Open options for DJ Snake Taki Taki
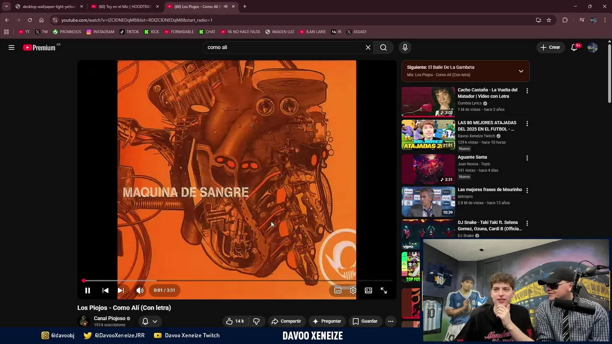This screenshot has height=344, width=612. click(x=527, y=223)
